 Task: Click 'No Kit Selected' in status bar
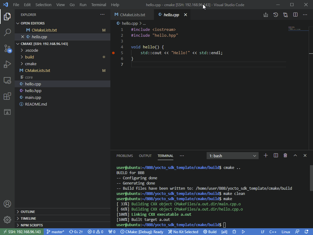[x=183, y=232]
